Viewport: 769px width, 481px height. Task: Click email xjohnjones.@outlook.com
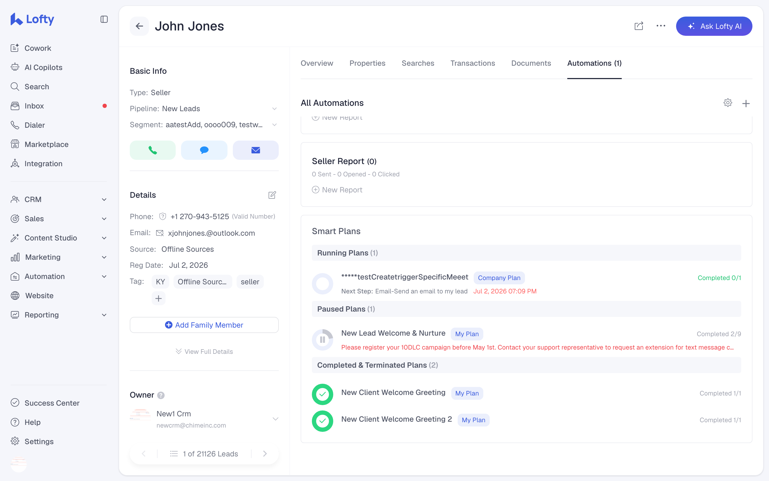[211, 233]
